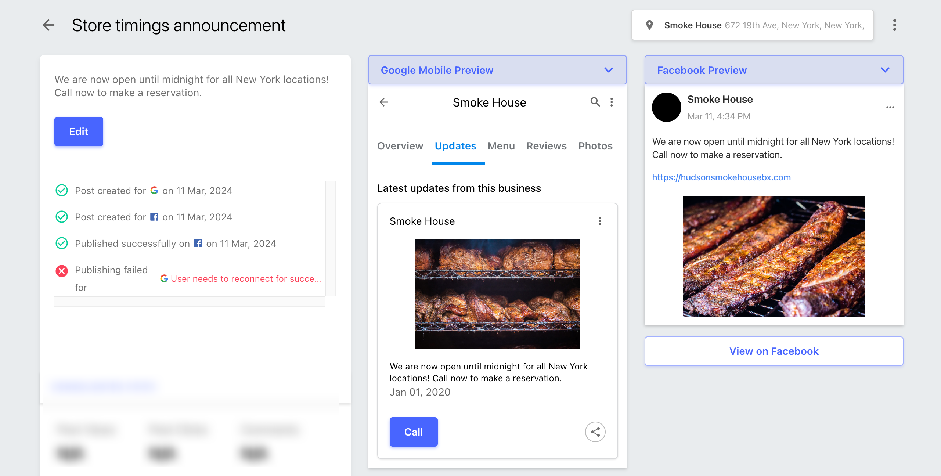This screenshot has height=476, width=941.
Task: Switch to the Photos tab
Action: [x=595, y=146]
